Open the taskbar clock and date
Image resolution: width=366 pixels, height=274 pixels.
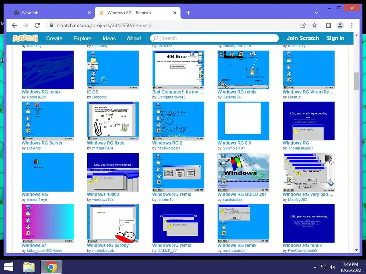(x=350, y=267)
